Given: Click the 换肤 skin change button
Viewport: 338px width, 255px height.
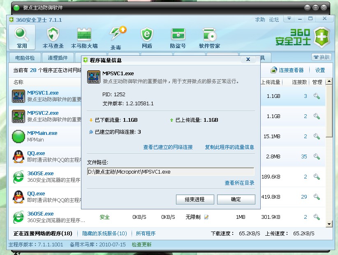Looking at the screenshot, I should click(x=322, y=57).
